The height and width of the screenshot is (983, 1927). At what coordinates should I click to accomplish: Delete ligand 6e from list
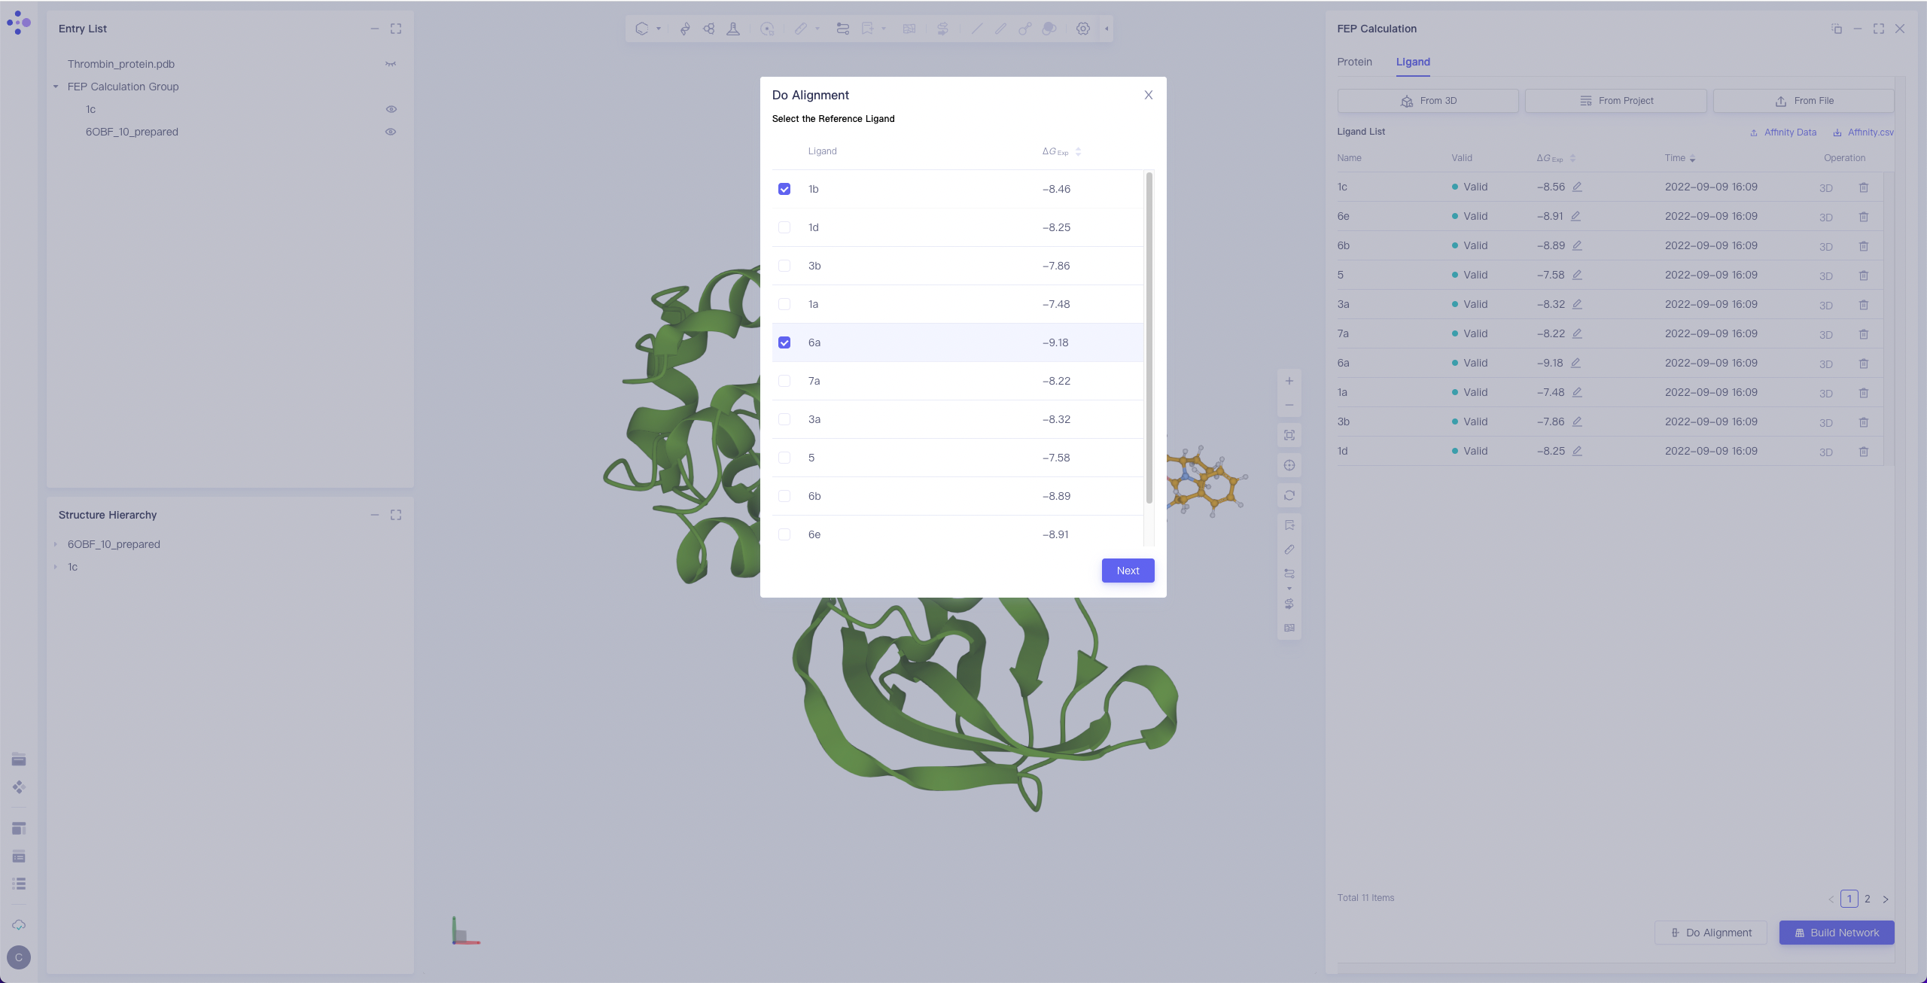click(x=1864, y=217)
